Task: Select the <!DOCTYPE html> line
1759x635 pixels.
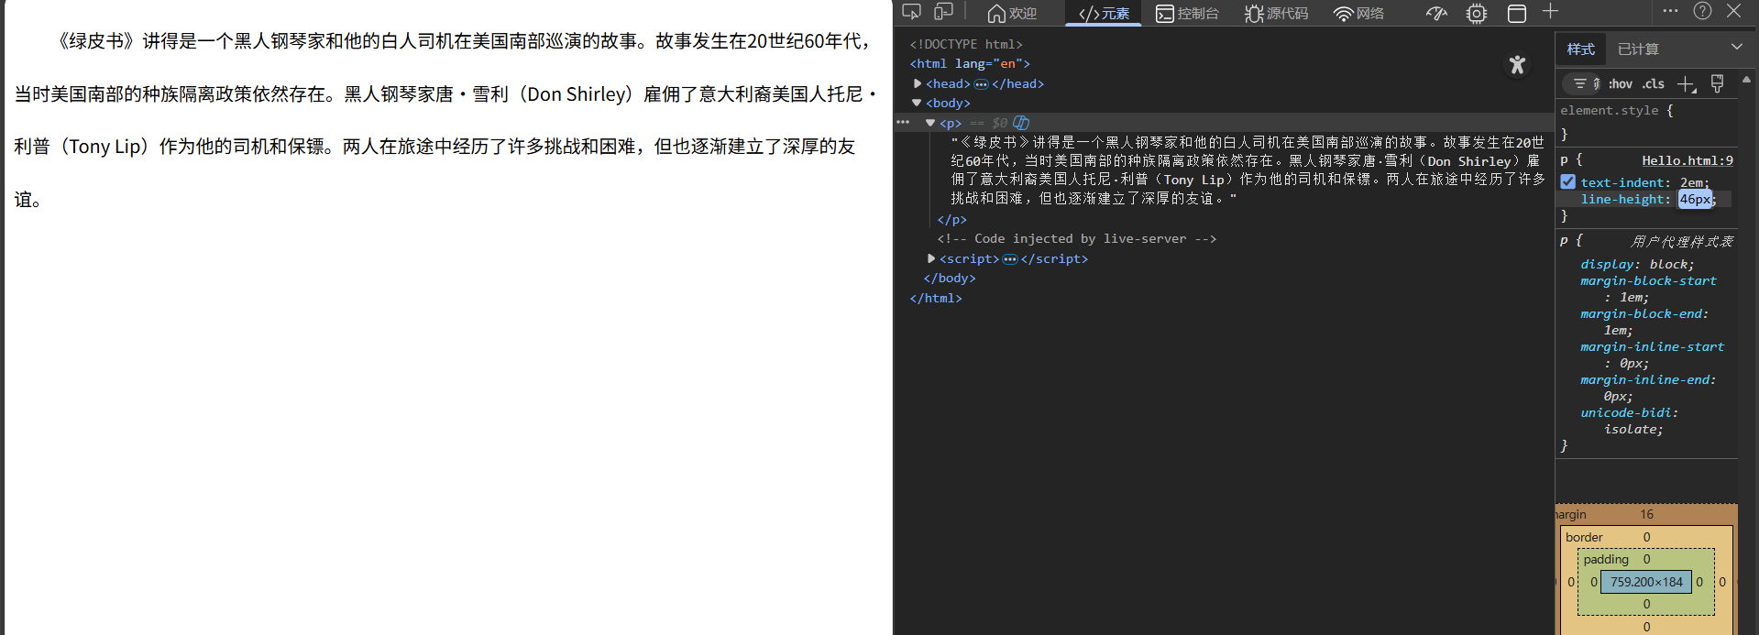Action: point(966,44)
